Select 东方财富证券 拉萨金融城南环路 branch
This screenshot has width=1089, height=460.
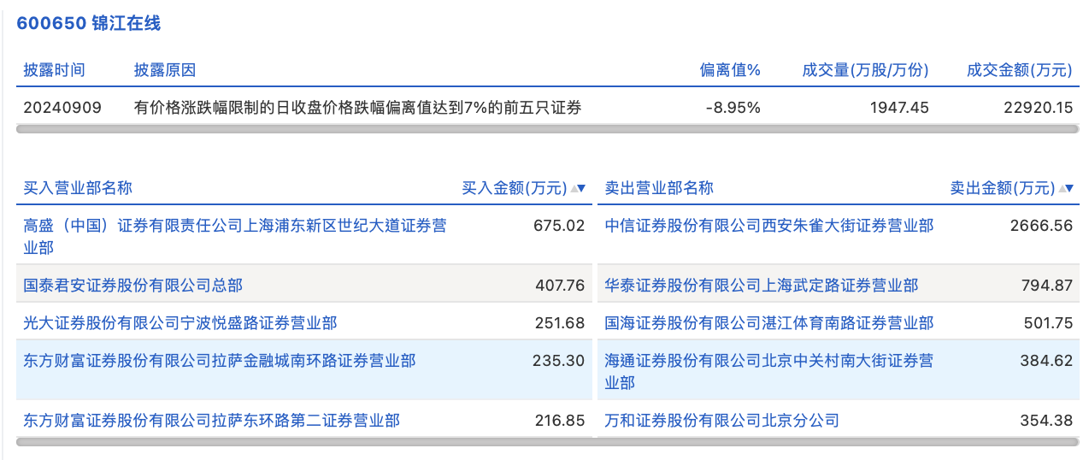coord(220,361)
